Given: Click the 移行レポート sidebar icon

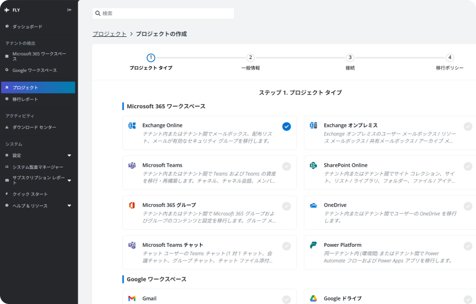Looking at the screenshot, I should point(7,99).
